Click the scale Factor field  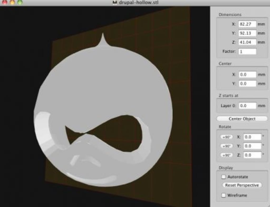(x=248, y=51)
